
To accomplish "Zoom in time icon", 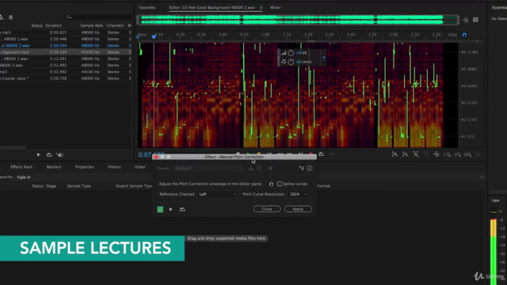I will tap(415, 155).
